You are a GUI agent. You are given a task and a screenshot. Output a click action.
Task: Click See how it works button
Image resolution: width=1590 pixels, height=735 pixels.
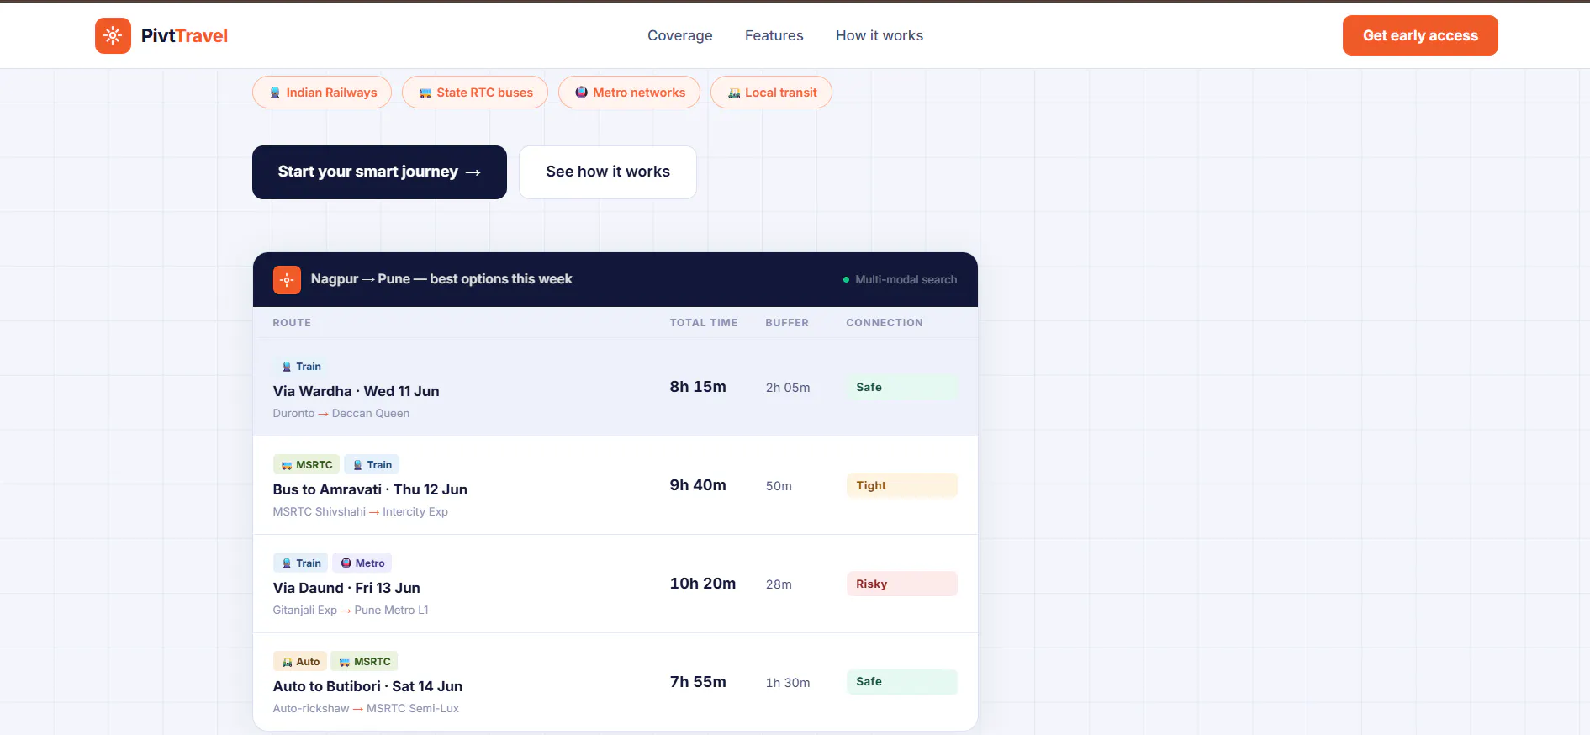tap(608, 172)
